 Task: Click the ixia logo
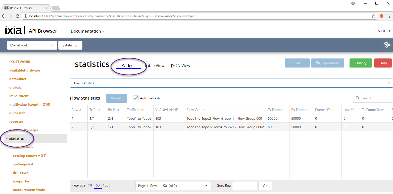pos(14,30)
